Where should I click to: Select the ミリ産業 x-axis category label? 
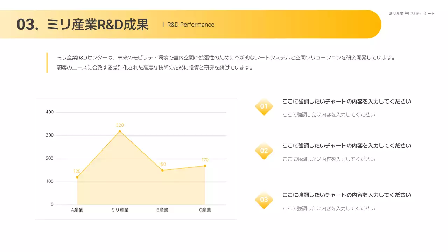(120, 210)
